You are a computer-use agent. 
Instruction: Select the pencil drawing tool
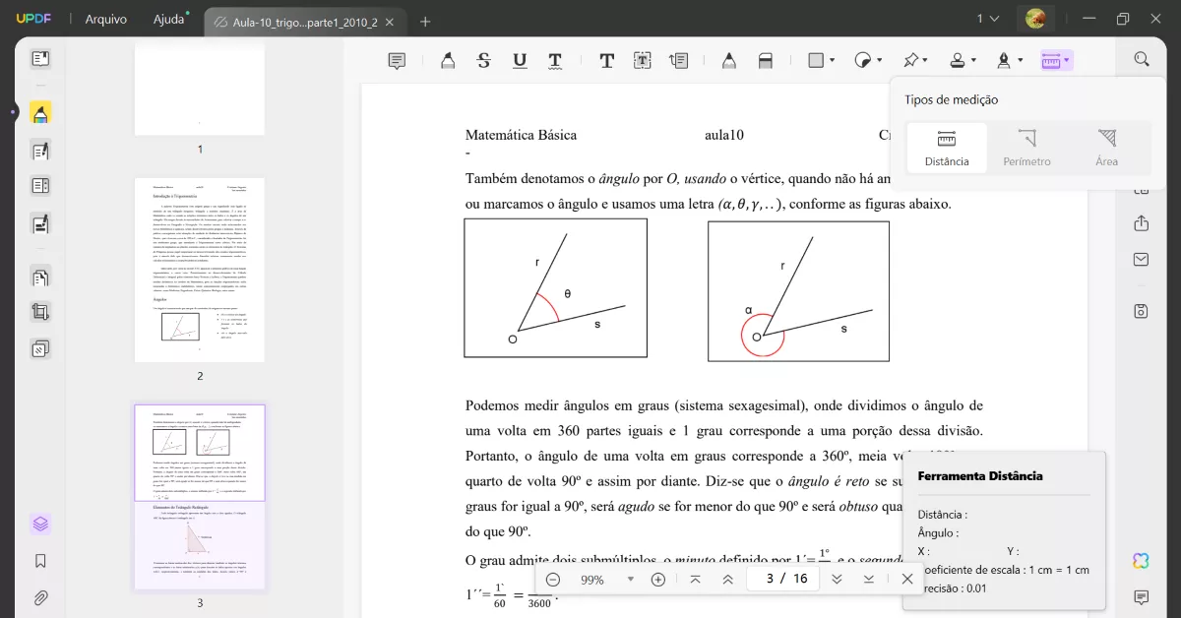[x=728, y=60]
